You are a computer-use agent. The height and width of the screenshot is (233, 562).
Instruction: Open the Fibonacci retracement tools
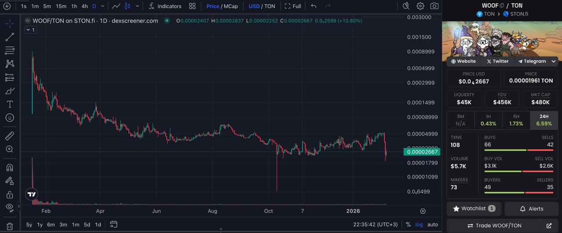(x=10, y=50)
